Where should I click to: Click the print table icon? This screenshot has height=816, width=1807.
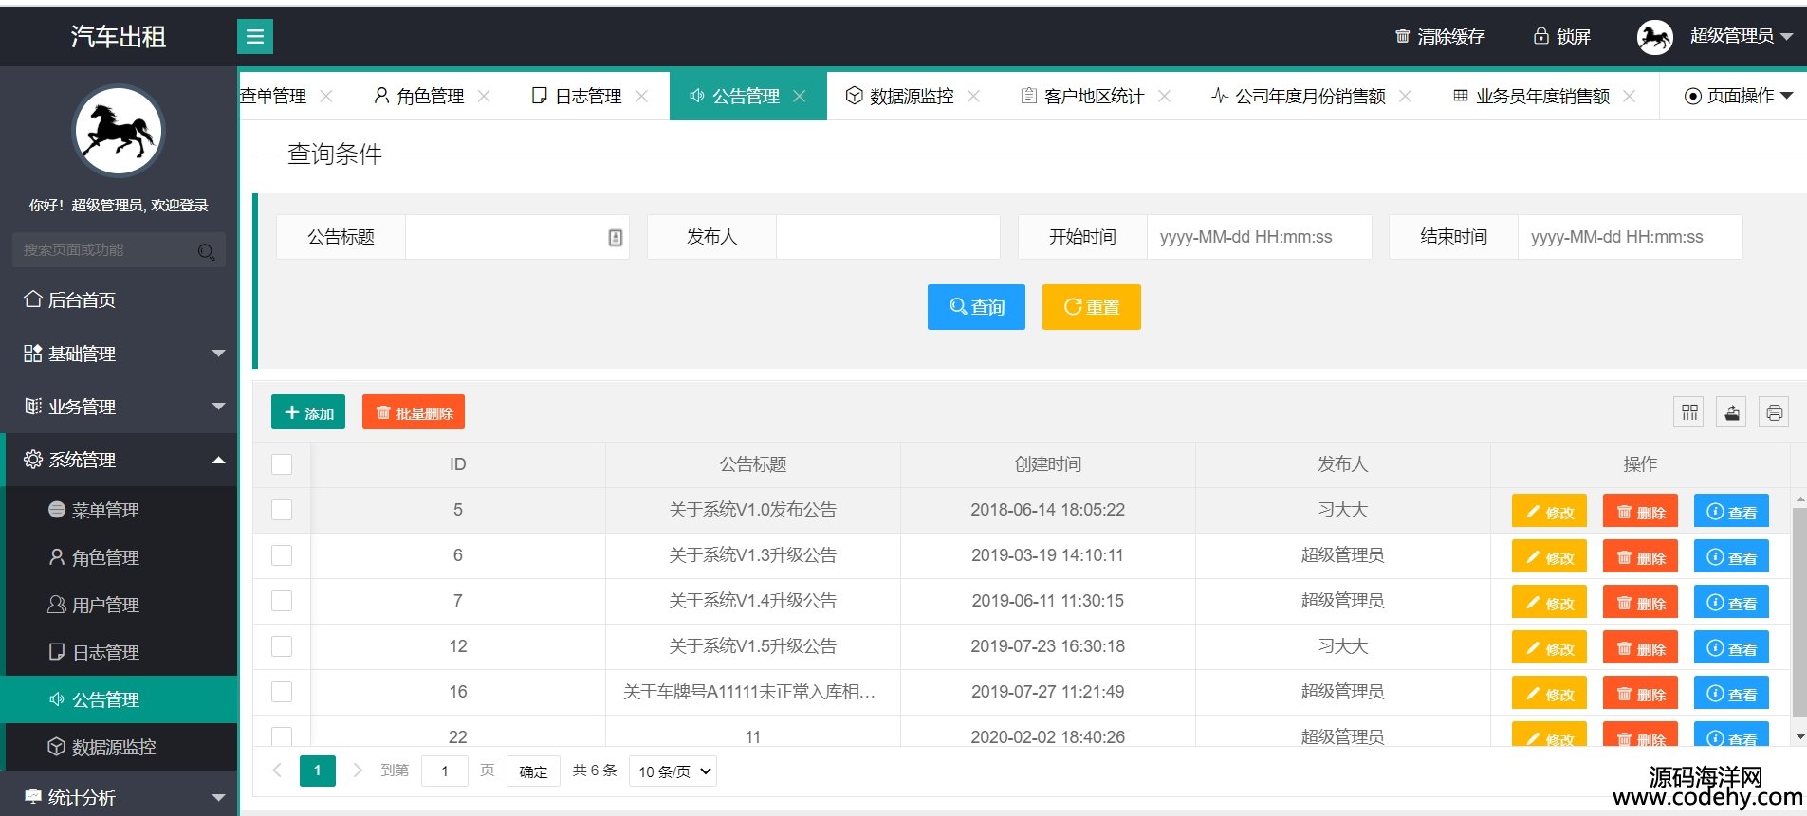tap(1775, 412)
